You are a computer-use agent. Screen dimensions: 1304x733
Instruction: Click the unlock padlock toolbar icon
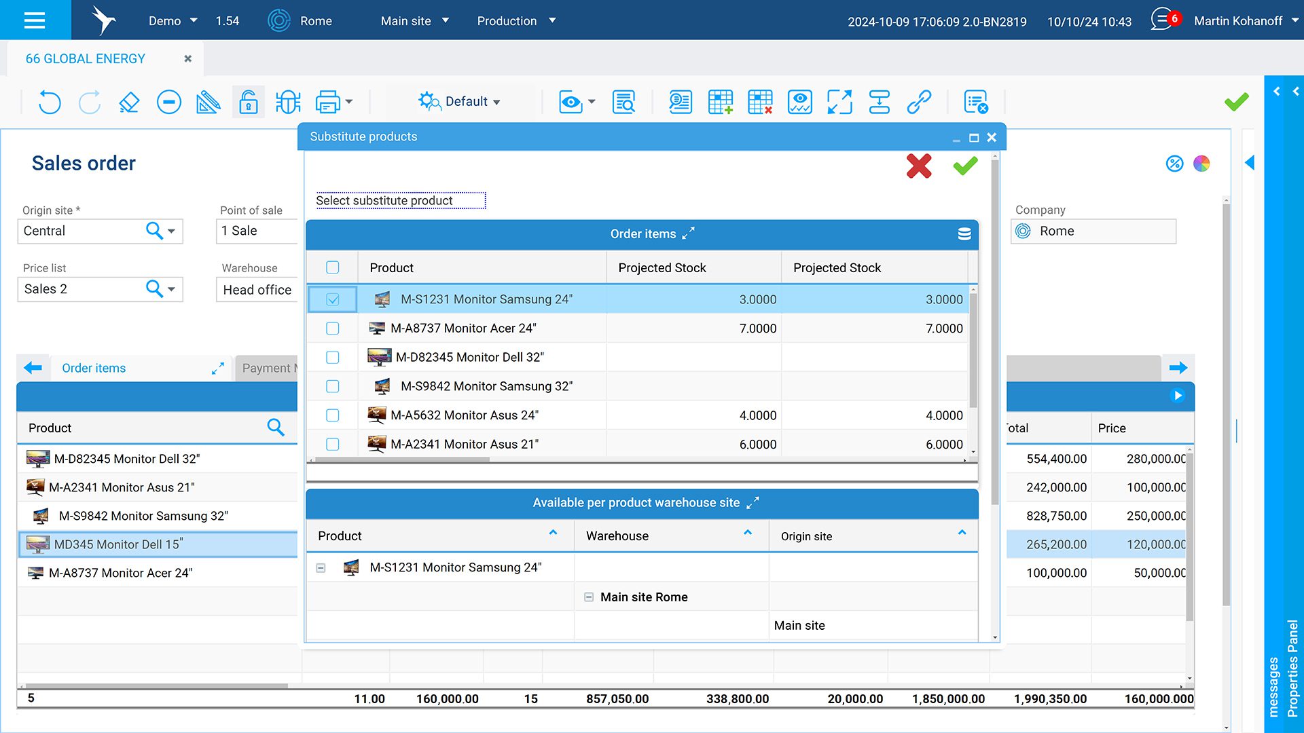[249, 102]
